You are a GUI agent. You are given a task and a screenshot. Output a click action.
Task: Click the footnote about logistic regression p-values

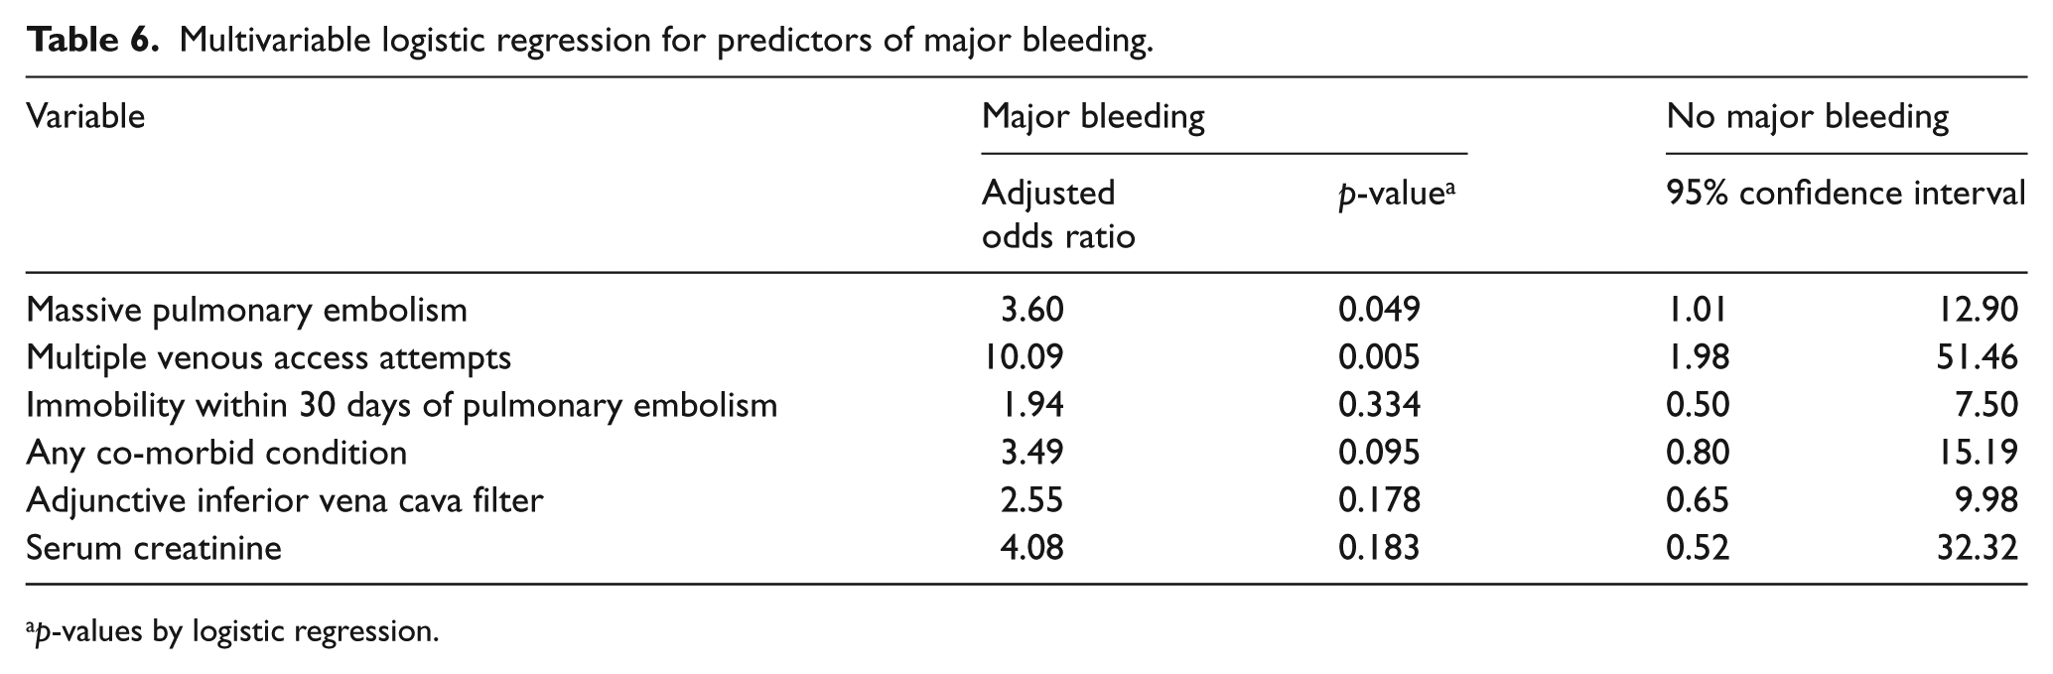coord(232,631)
